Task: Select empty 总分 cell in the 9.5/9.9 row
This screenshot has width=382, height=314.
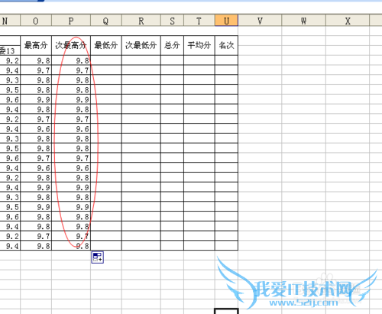Action: click(x=172, y=206)
